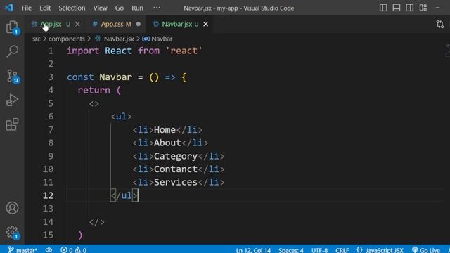
Task: Click the Spaces: 4 indentation setting
Action: click(290, 250)
